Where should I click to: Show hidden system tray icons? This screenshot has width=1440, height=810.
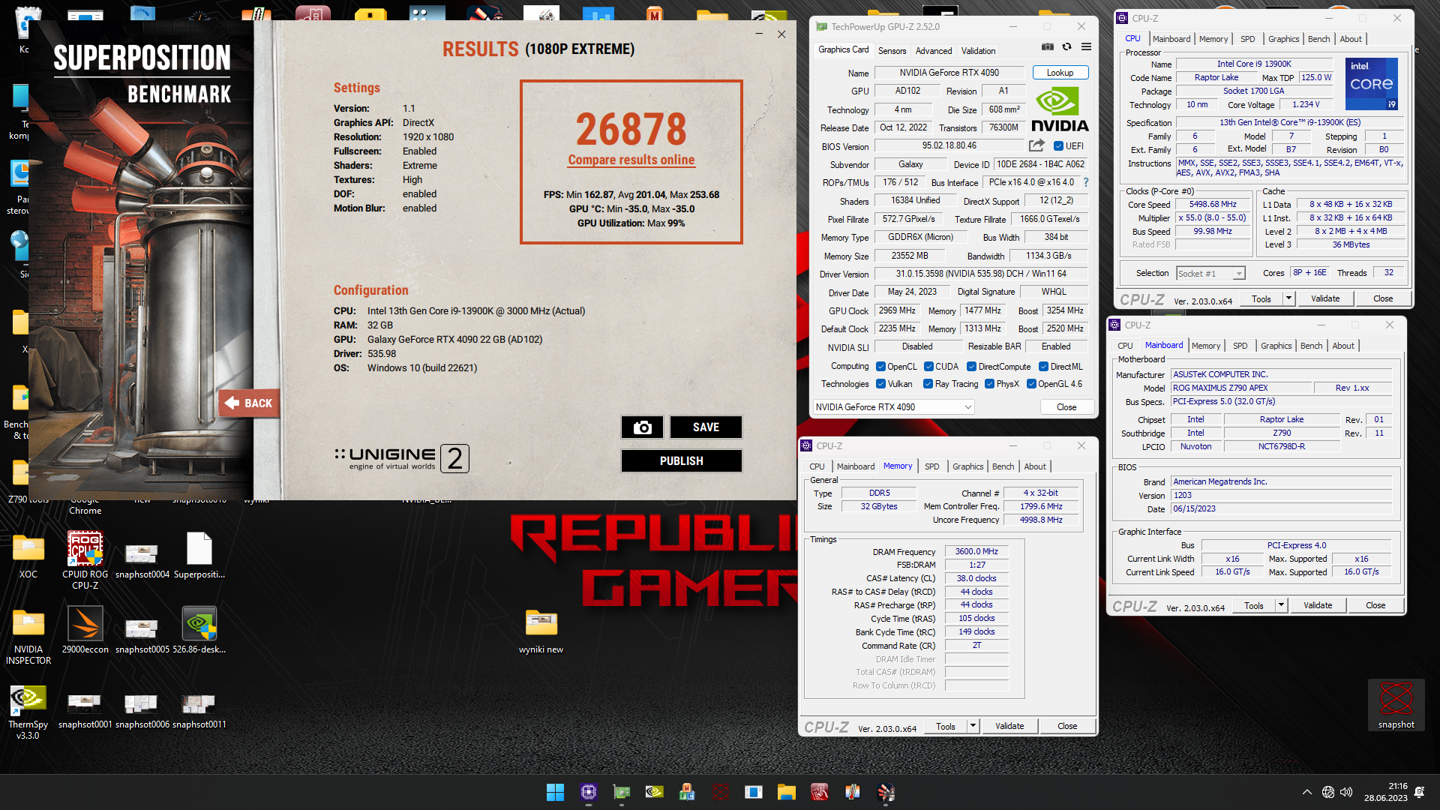point(1307,792)
